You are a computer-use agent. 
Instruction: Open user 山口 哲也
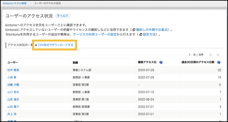pyautogui.click(x=13, y=92)
